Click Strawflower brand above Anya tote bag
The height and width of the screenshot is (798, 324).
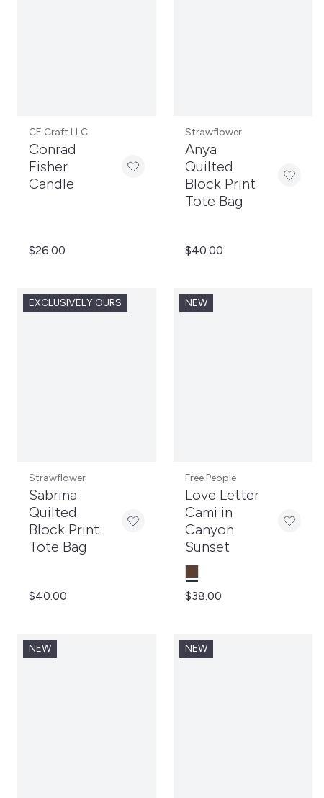click(214, 132)
